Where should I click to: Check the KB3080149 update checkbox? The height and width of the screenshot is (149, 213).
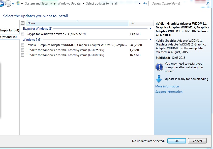point(22,55)
